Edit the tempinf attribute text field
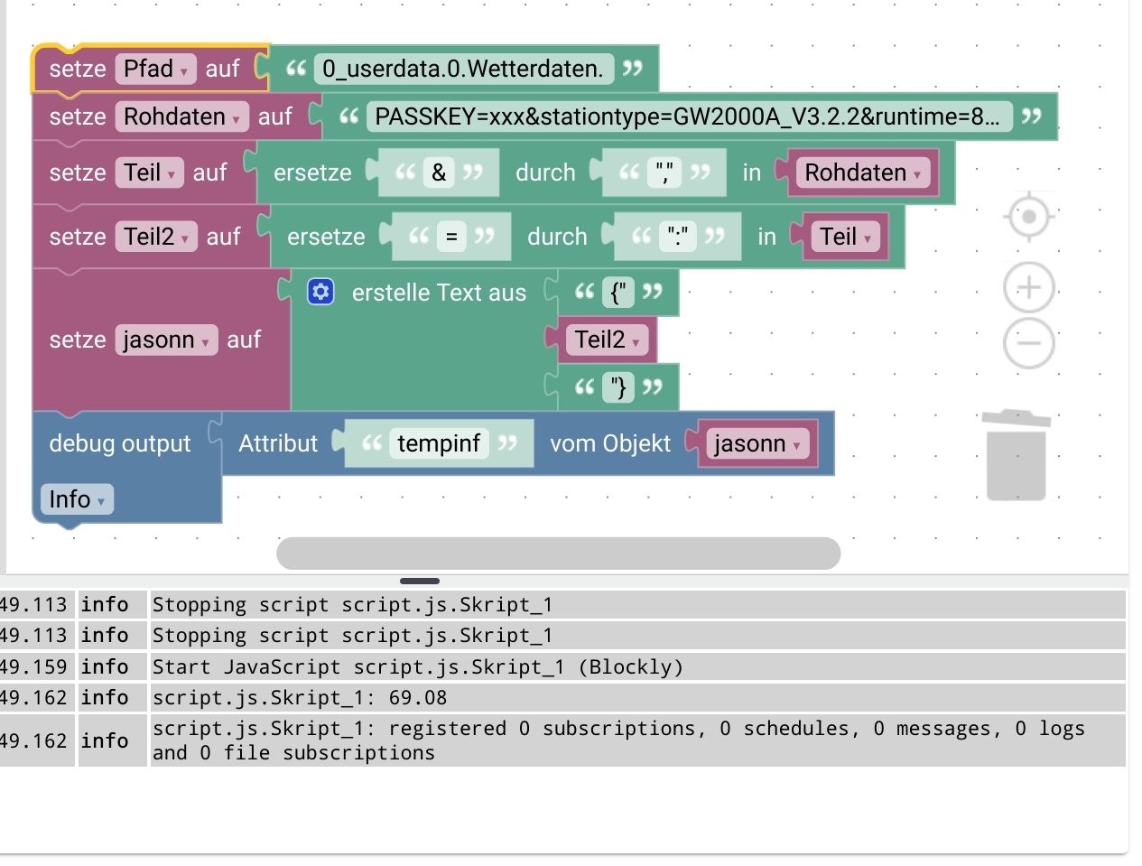This screenshot has height=866, width=1142. click(439, 443)
